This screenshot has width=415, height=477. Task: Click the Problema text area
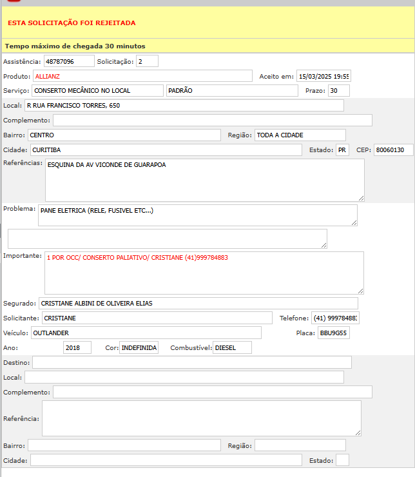point(197,215)
